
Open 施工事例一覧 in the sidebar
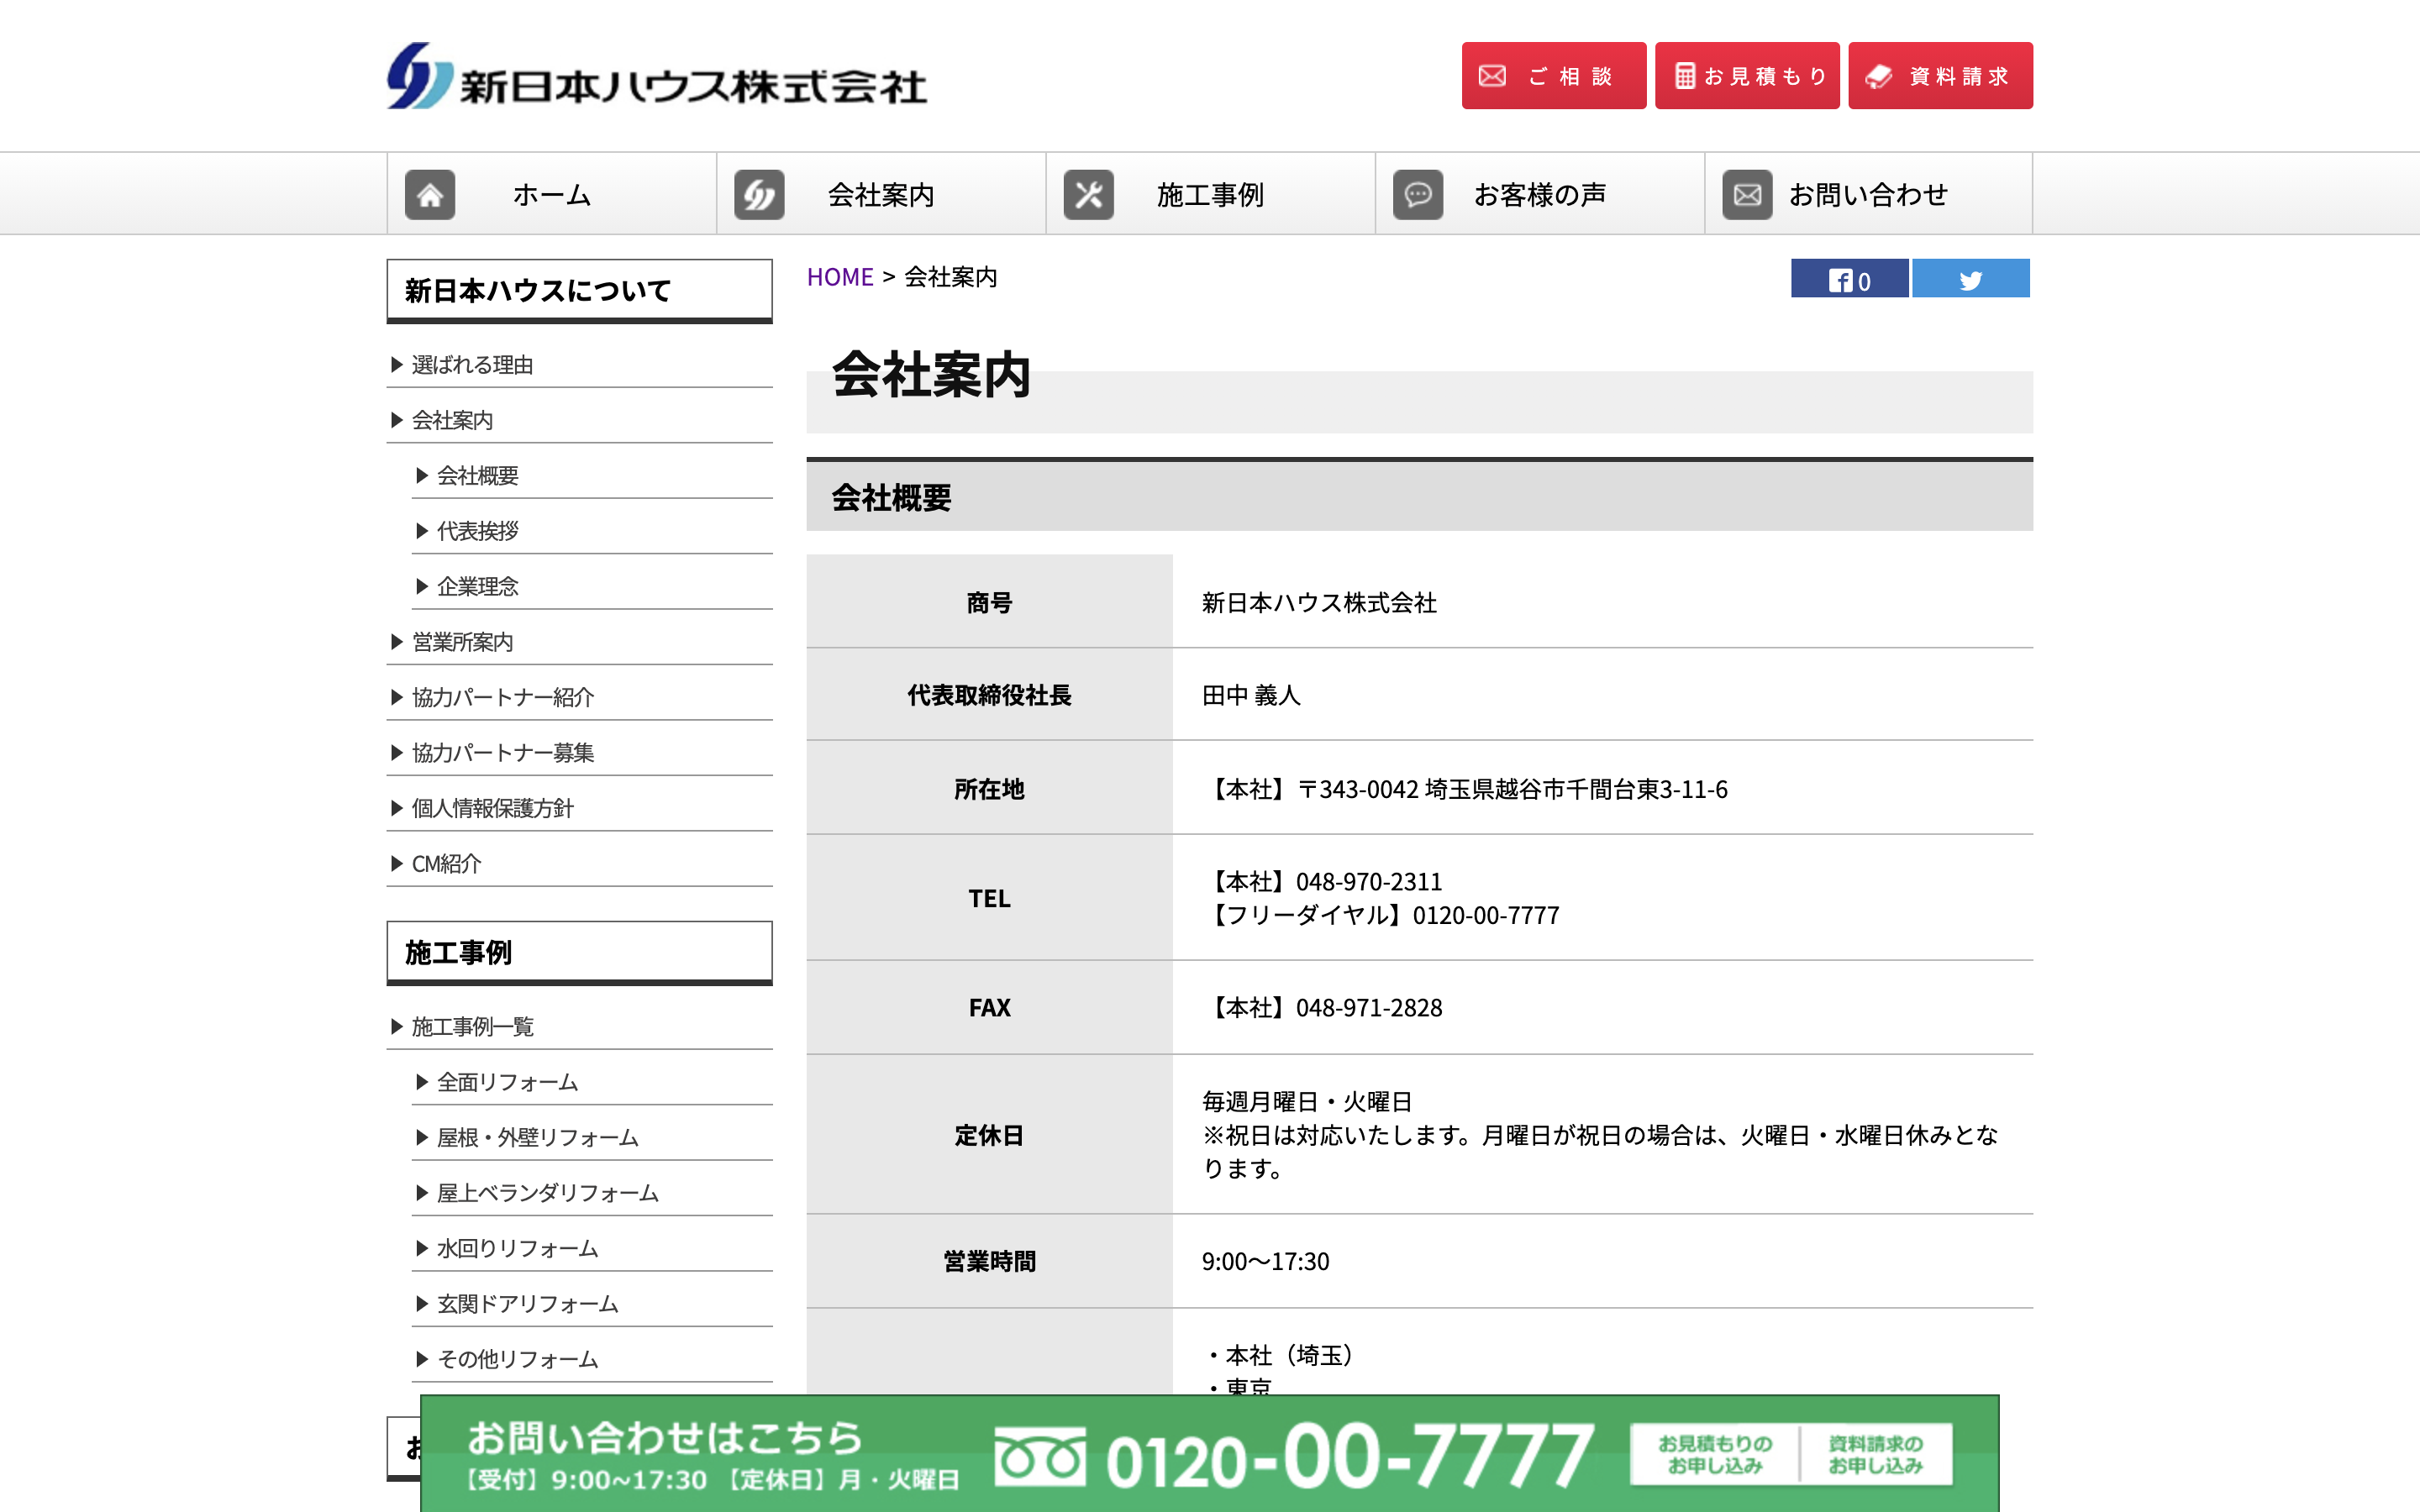472,1027
